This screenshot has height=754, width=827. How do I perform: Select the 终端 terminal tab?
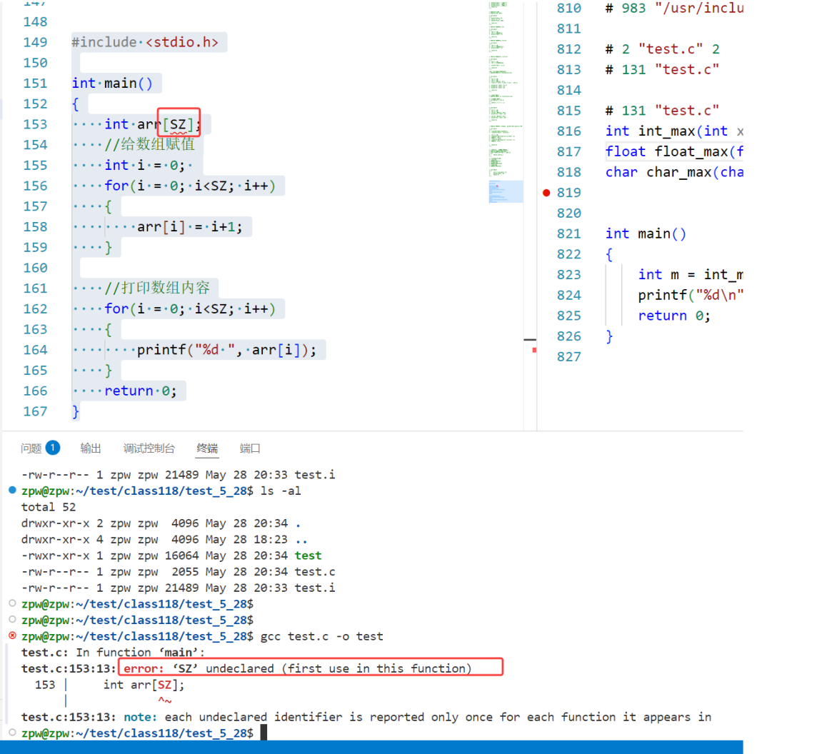207,448
